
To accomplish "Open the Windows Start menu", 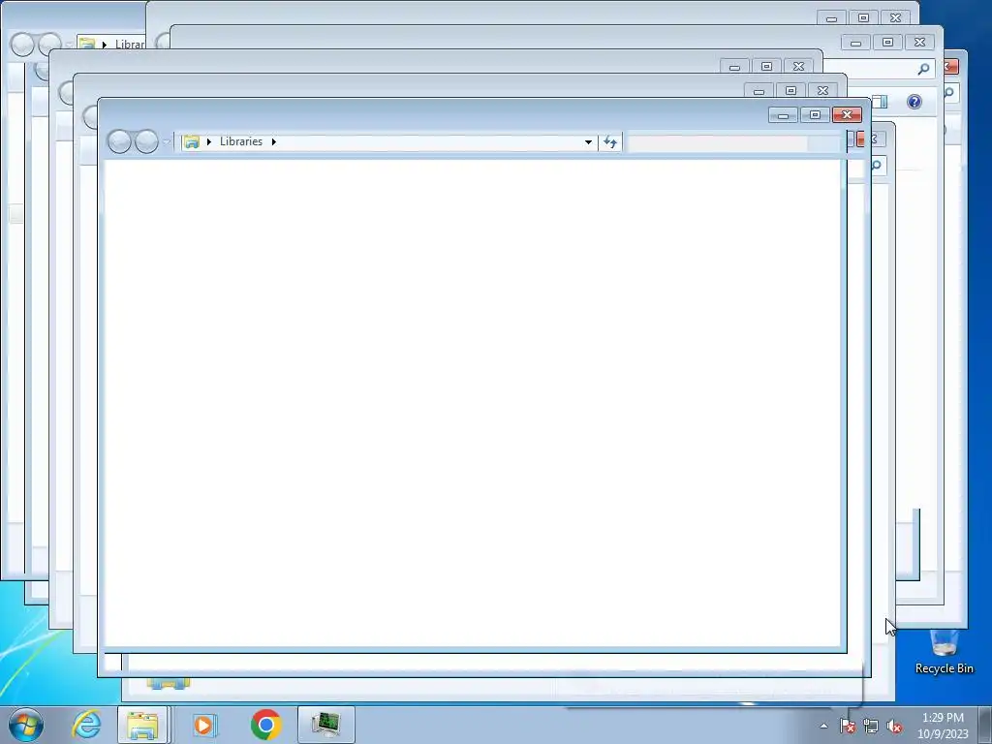I will coord(26,725).
